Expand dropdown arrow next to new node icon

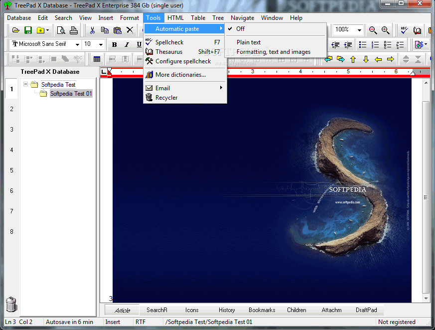tap(48, 30)
